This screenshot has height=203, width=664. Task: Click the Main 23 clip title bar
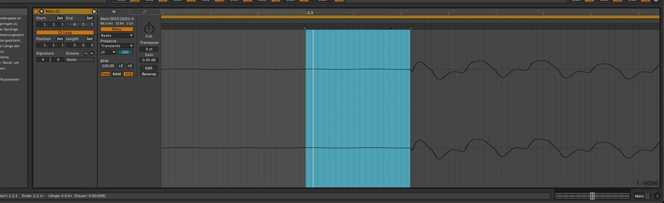pos(65,11)
